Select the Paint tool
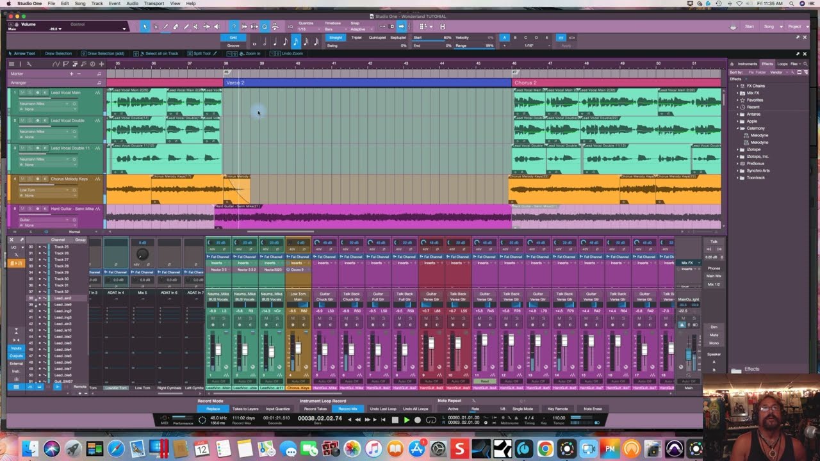Image resolution: width=820 pixels, height=461 pixels. (x=186, y=27)
